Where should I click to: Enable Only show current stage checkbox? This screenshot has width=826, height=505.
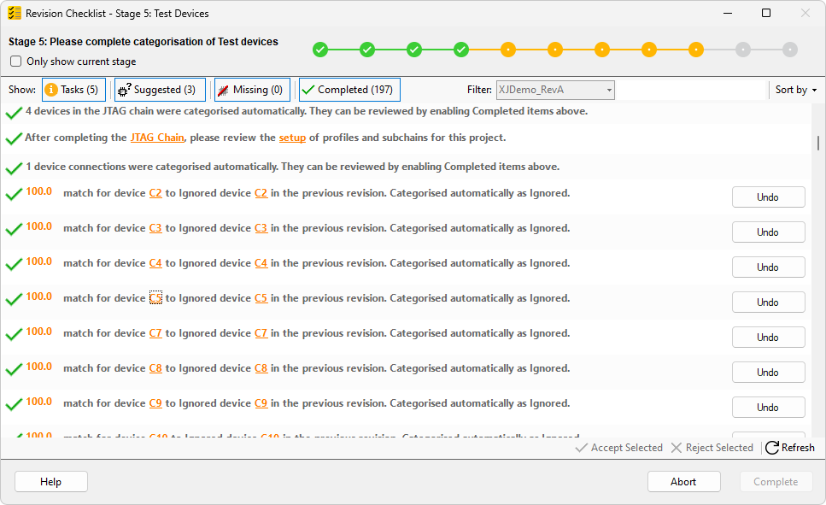click(x=15, y=62)
